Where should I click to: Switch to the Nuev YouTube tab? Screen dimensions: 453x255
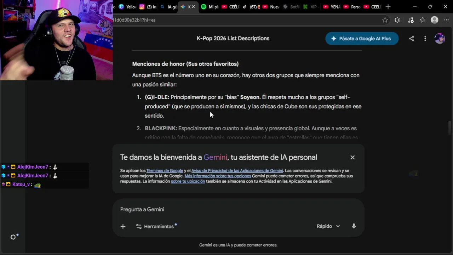tap(271, 7)
